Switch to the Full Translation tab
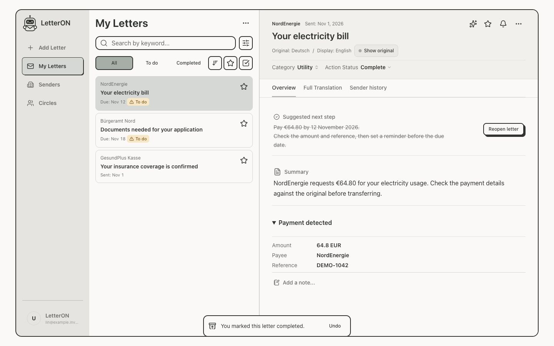Viewport: 554px width, 346px height. [x=323, y=88]
